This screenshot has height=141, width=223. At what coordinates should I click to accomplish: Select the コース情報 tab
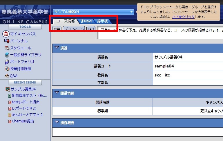[66, 21]
